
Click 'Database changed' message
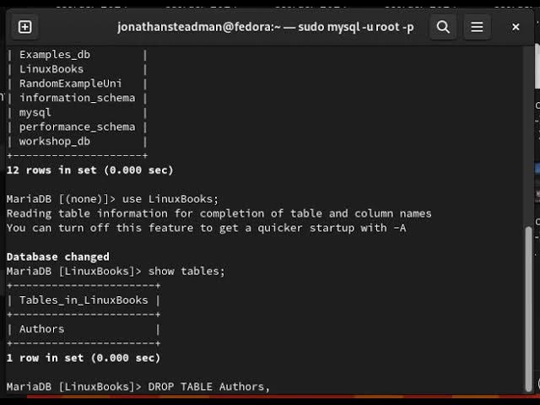click(x=58, y=256)
